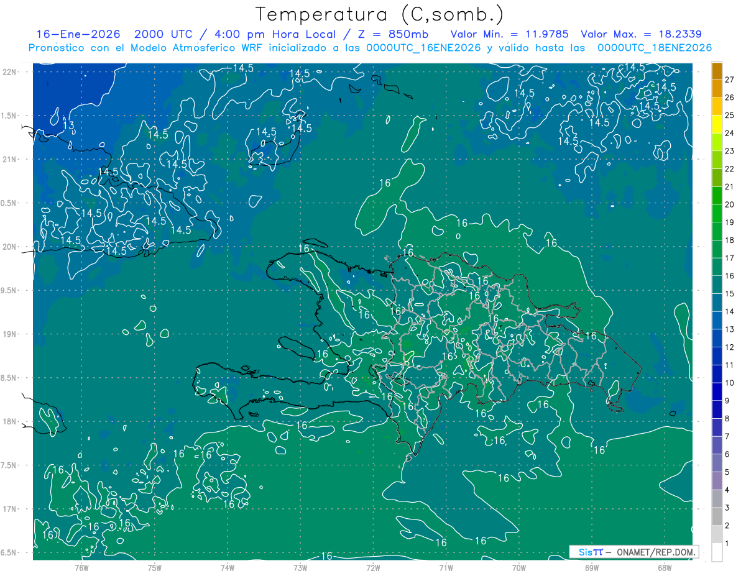Pick the bright yellow swatch just above legend value 24
This screenshot has height=576, width=746.
pos(717,124)
